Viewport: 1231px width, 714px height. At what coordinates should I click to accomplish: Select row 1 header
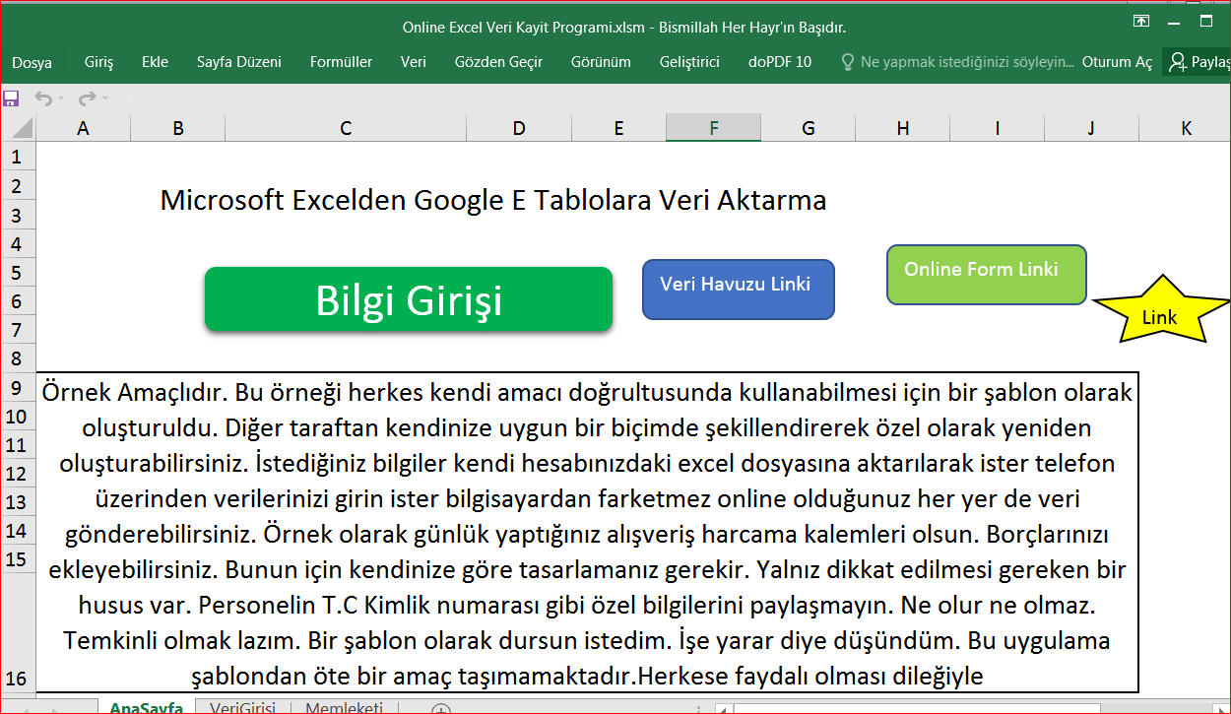(18, 157)
